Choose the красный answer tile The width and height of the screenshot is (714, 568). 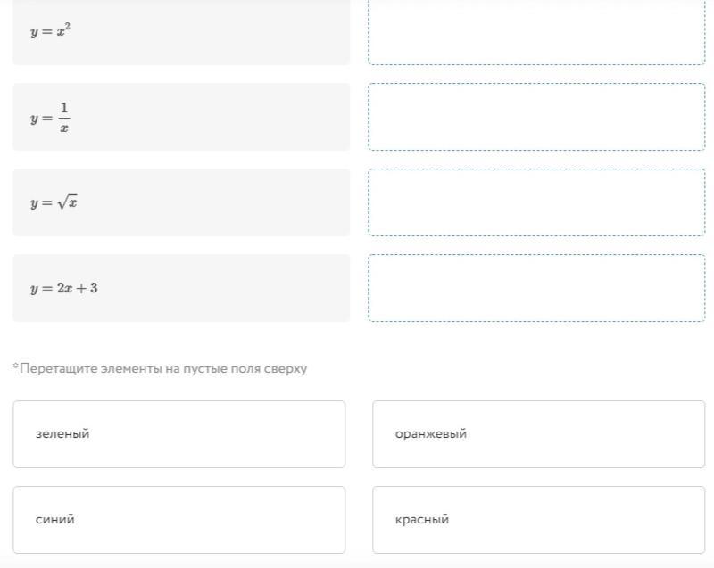(538, 520)
